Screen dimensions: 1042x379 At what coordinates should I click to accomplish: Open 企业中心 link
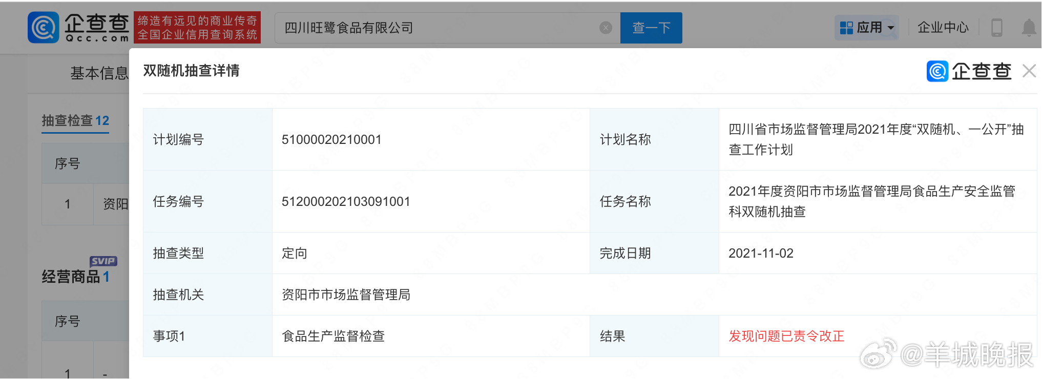click(x=943, y=27)
